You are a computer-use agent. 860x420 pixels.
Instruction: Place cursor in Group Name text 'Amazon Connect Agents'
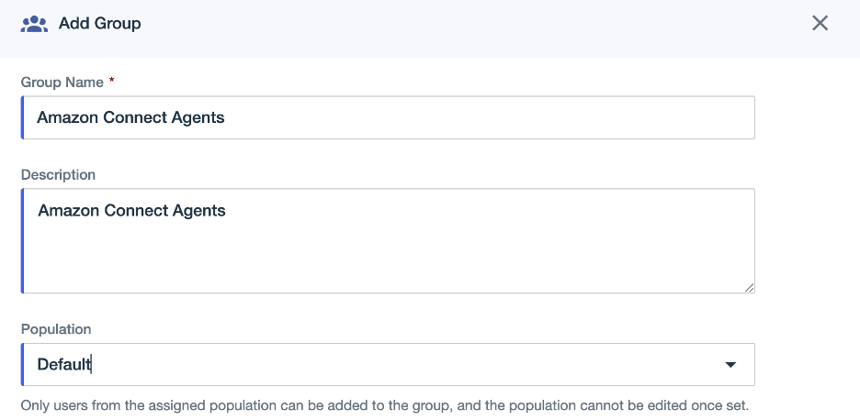130,117
